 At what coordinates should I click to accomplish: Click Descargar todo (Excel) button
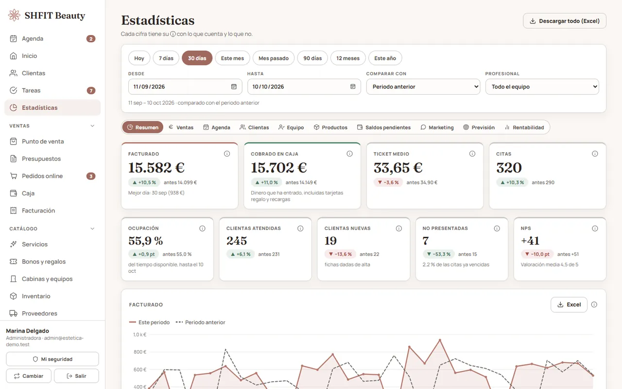[x=565, y=21]
